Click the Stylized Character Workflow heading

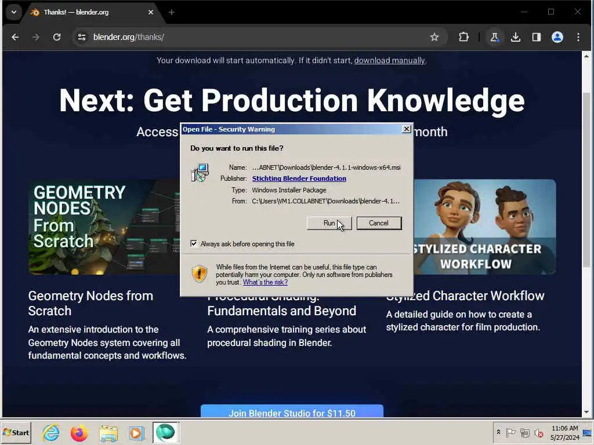(465, 296)
